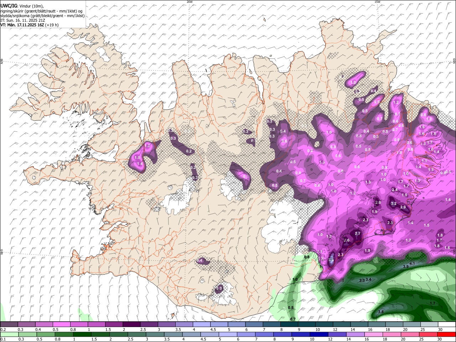Pick dark purple 2 swatch in upper legend
Screen dimensions: 456x342
point(131,325)
